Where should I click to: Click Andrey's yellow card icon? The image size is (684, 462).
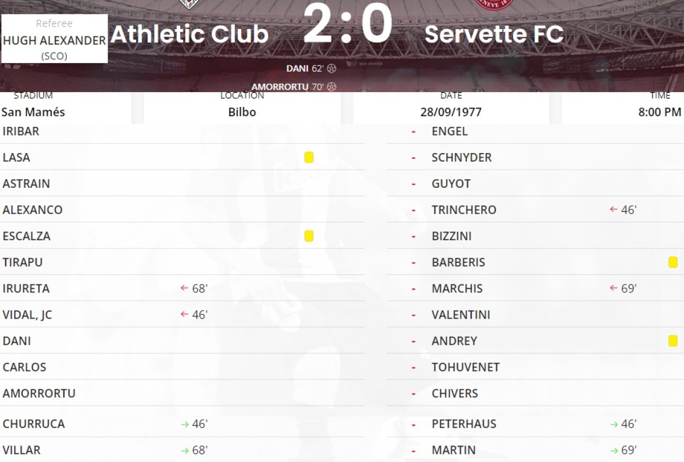coord(673,341)
